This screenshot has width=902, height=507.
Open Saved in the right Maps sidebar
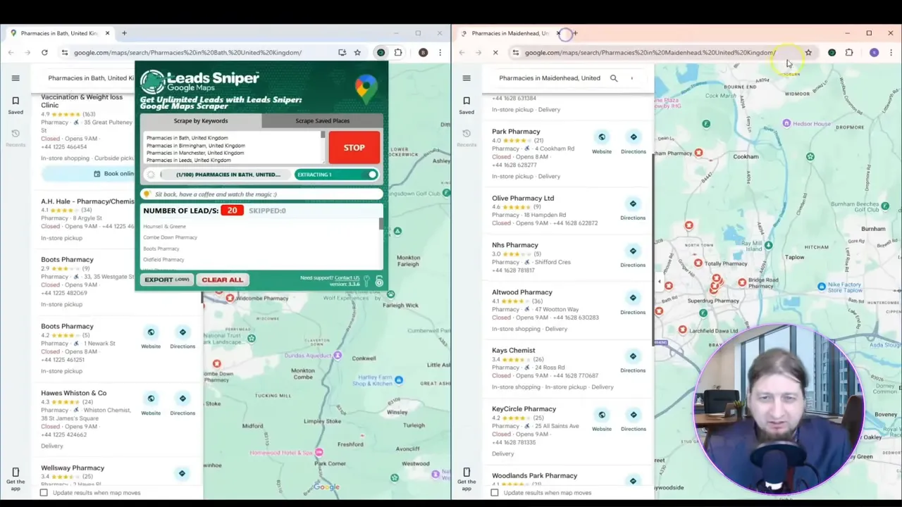467,105
